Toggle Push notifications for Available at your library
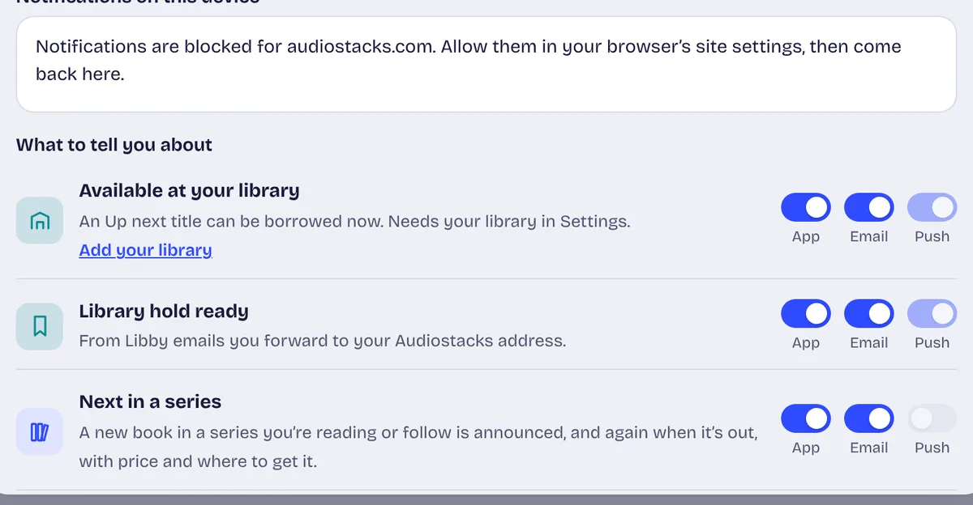973x505 pixels. click(x=932, y=207)
